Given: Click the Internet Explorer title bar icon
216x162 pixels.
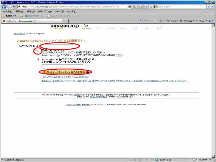Looking at the screenshot, I should point(3,2).
